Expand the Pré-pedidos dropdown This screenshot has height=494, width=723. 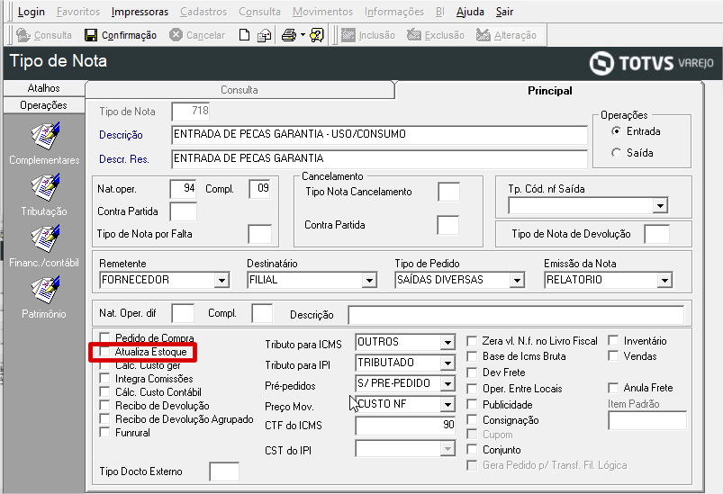click(x=447, y=383)
